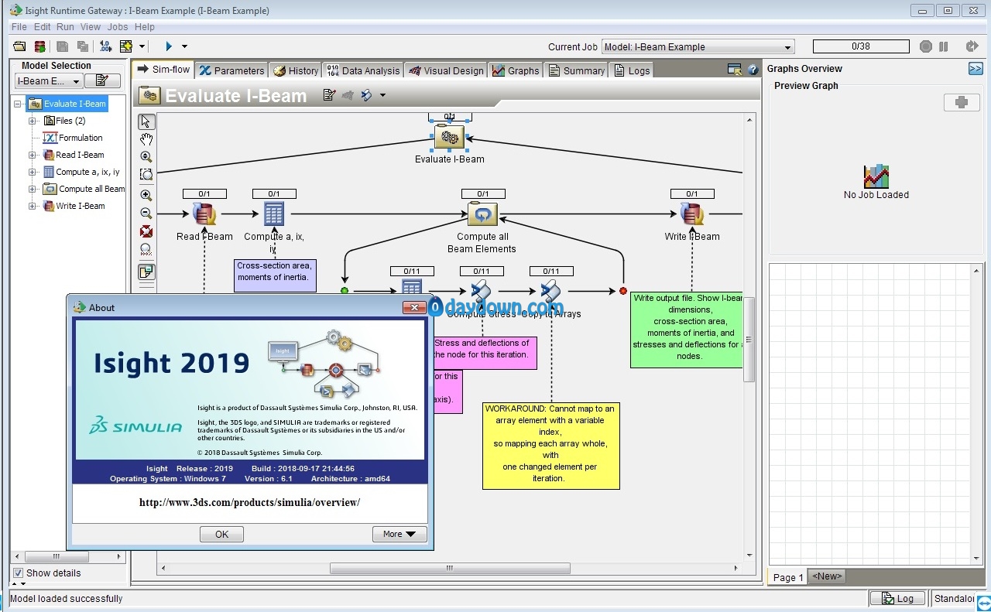
Task: Click the window layout icon beside the help icon
Action: point(735,70)
